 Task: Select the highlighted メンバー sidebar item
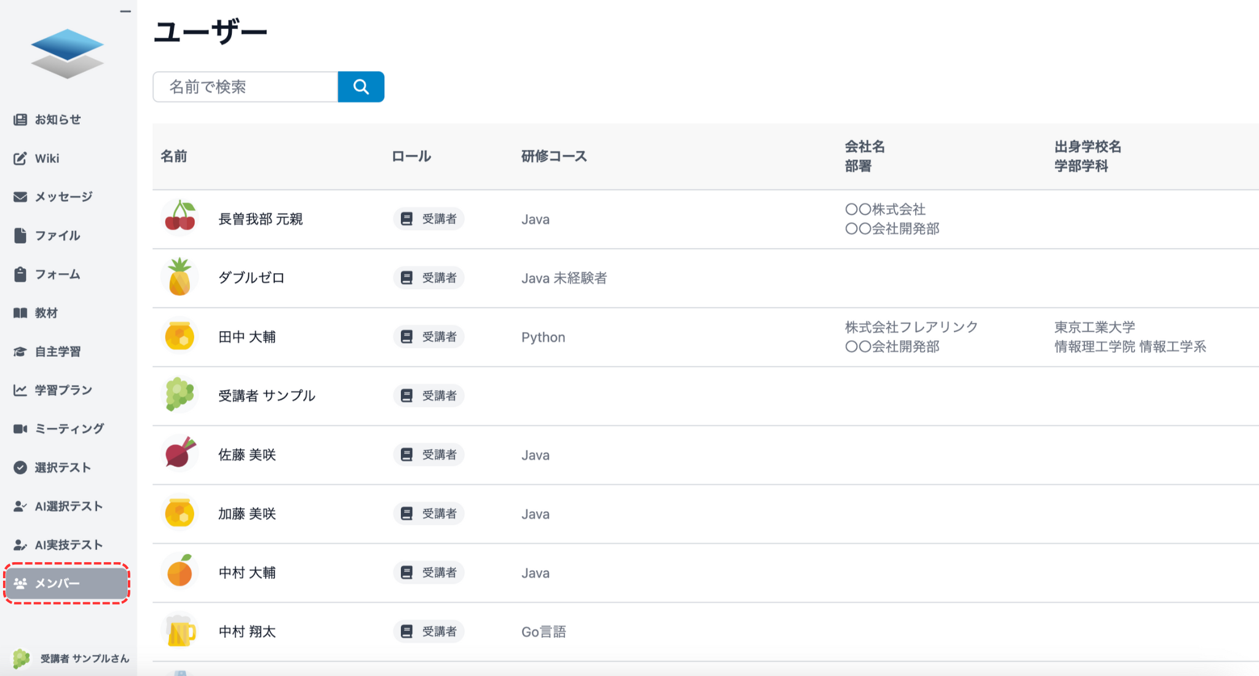tap(66, 583)
